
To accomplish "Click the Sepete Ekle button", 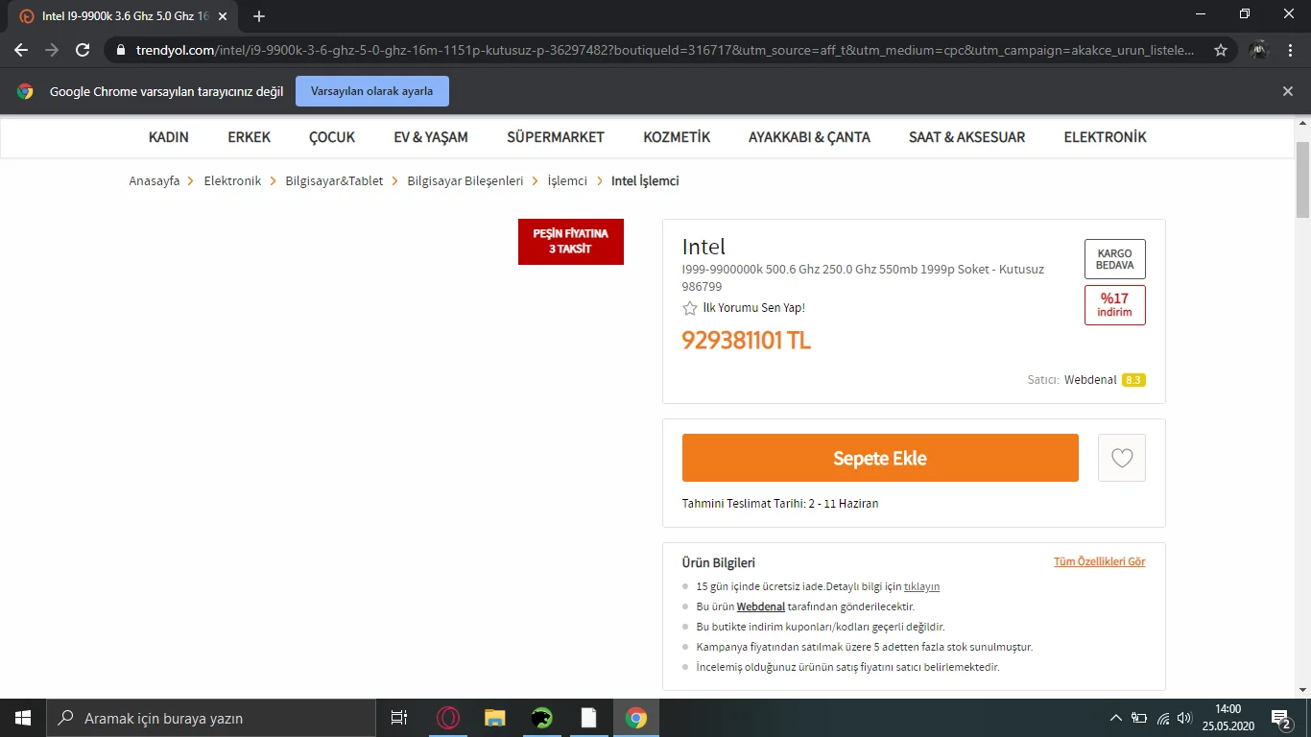I will click(x=879, y=458).
